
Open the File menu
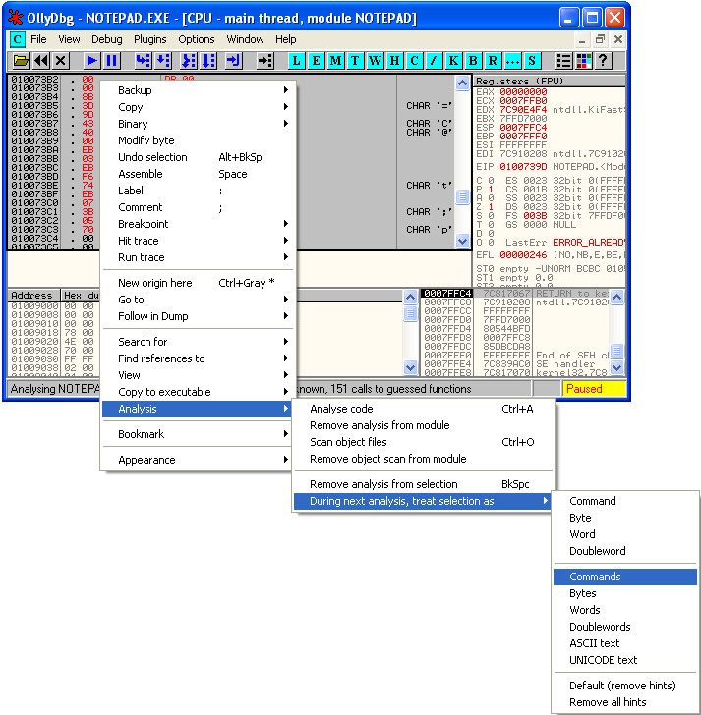click(38, 39)
